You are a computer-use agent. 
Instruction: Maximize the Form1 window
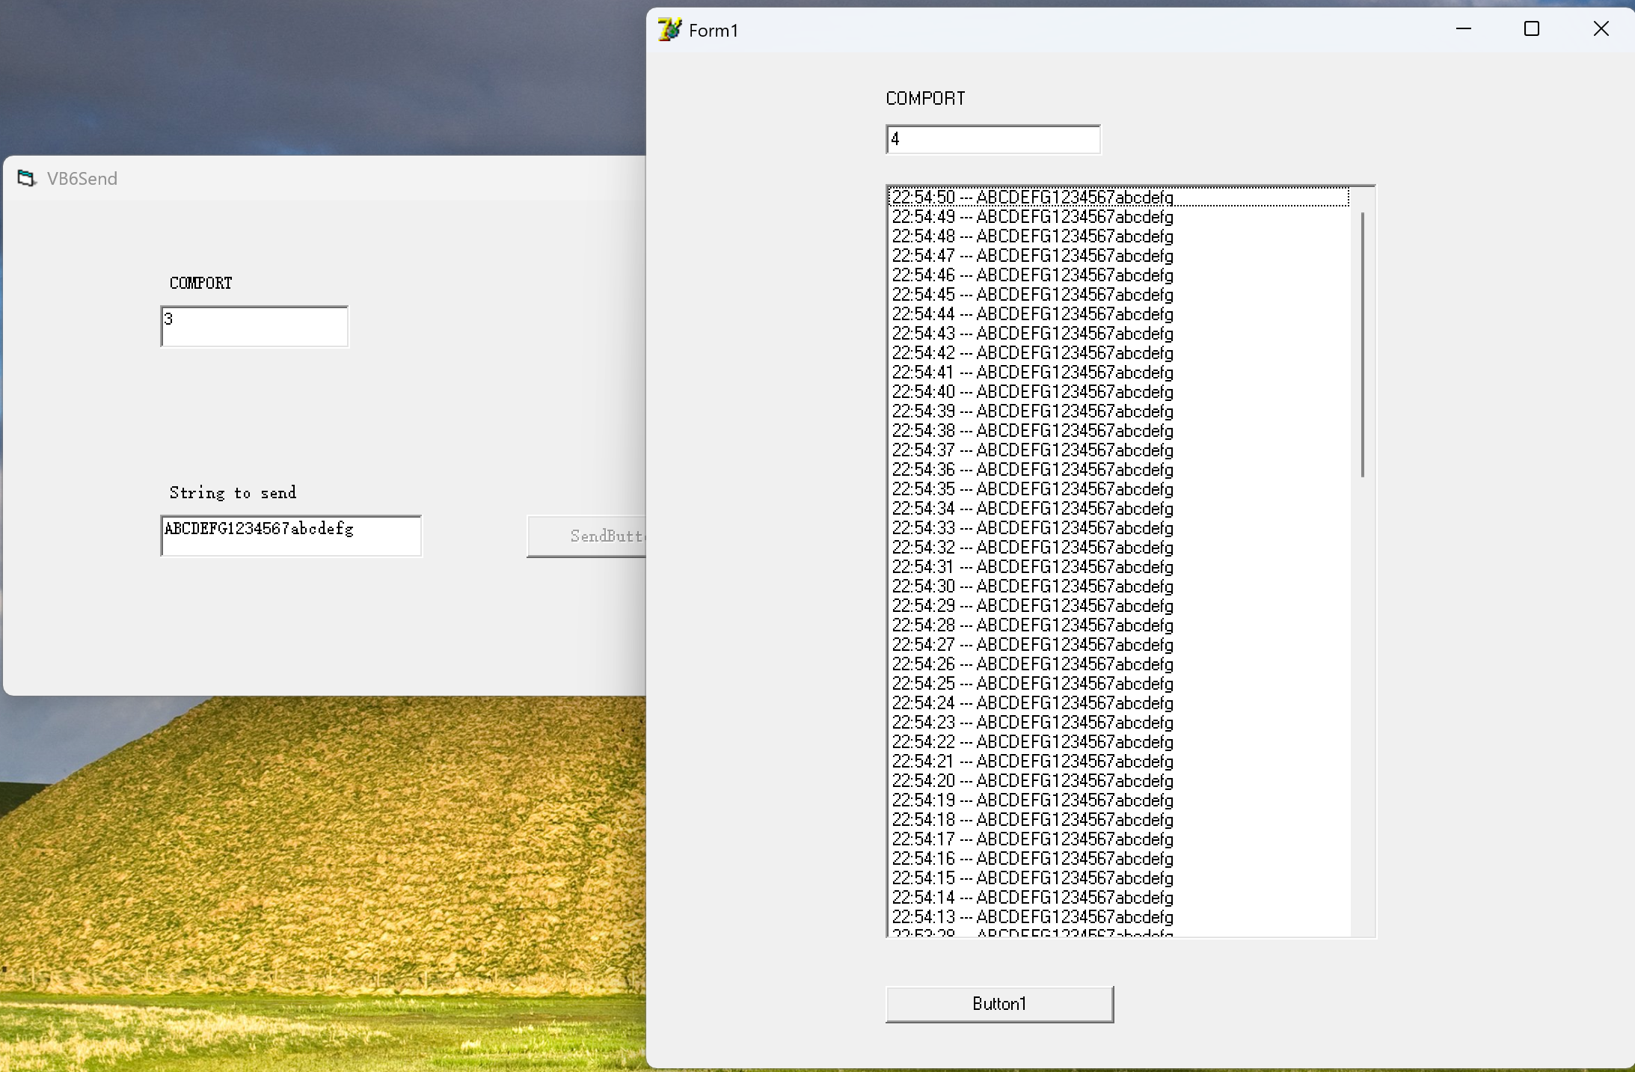[x=1532, y=29]
